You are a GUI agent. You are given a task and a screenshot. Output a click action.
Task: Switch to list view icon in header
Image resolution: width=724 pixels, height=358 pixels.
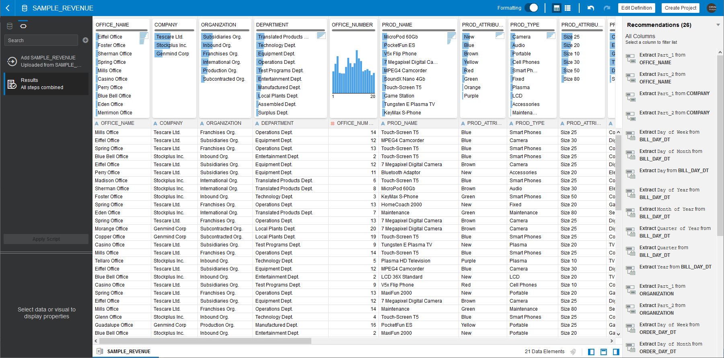pyautogui.click(x=568, y=8)
